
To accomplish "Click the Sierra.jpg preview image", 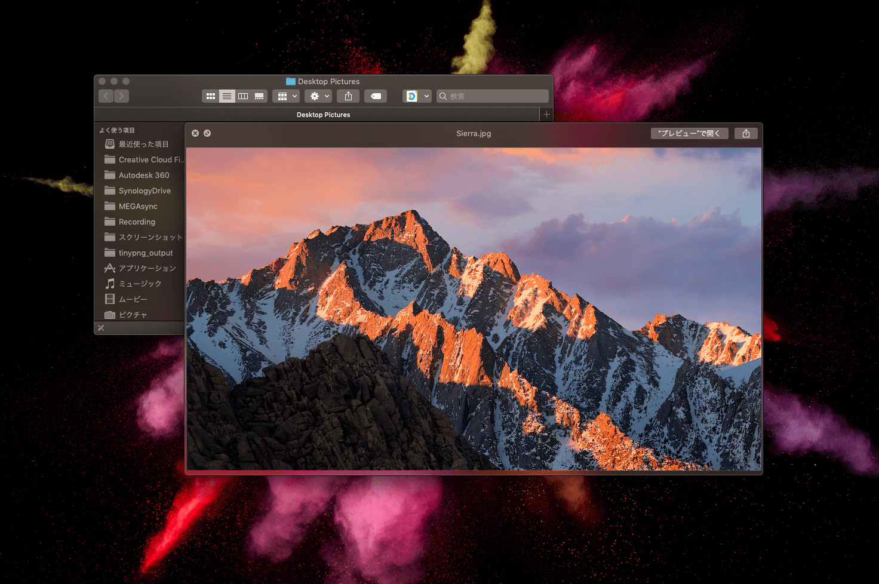I will (474, 309).
